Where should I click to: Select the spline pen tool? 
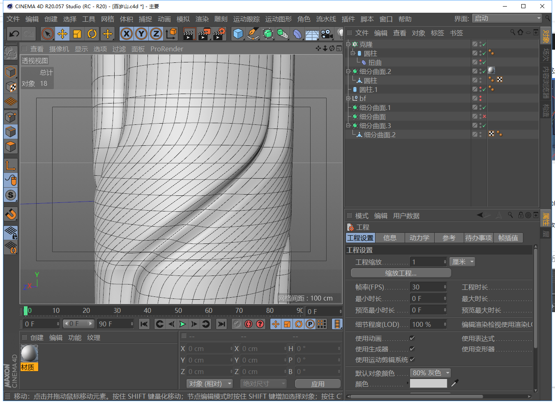click(253, 34)
